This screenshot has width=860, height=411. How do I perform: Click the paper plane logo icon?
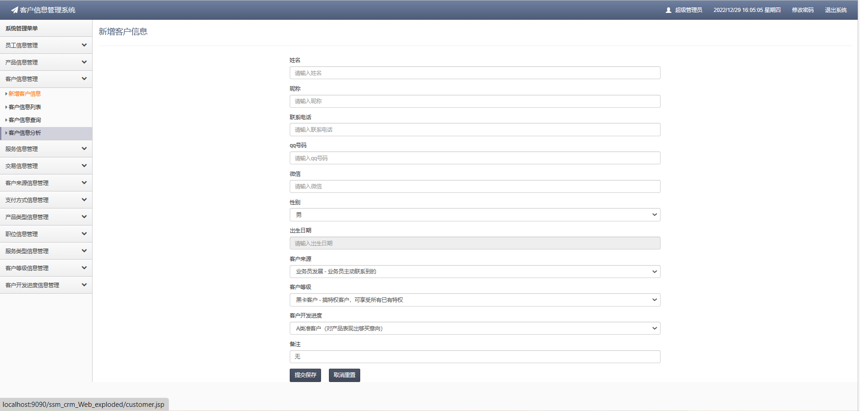click(x=15, y=10)
